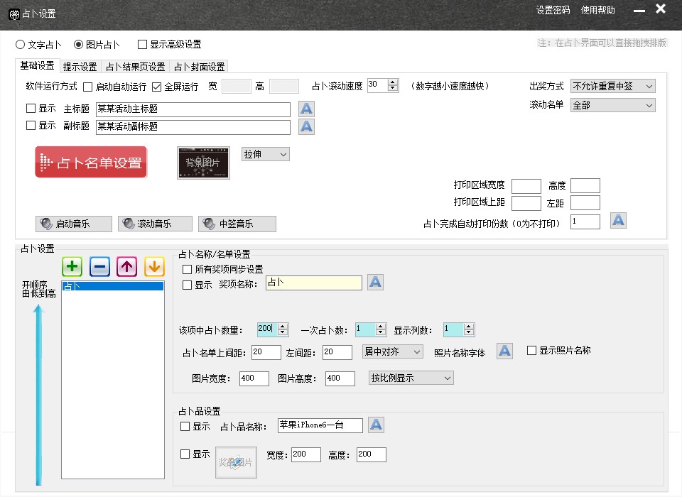Click the red 占卜名单设置 button
Screen dimensions: 682x497
(91, 163)
